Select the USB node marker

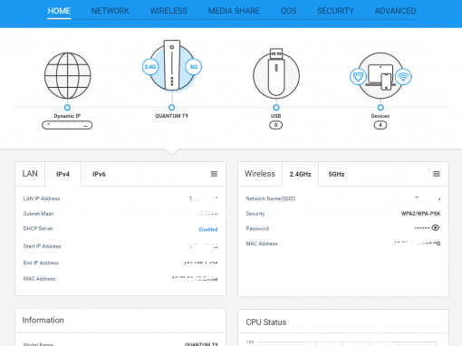[276, 108]
